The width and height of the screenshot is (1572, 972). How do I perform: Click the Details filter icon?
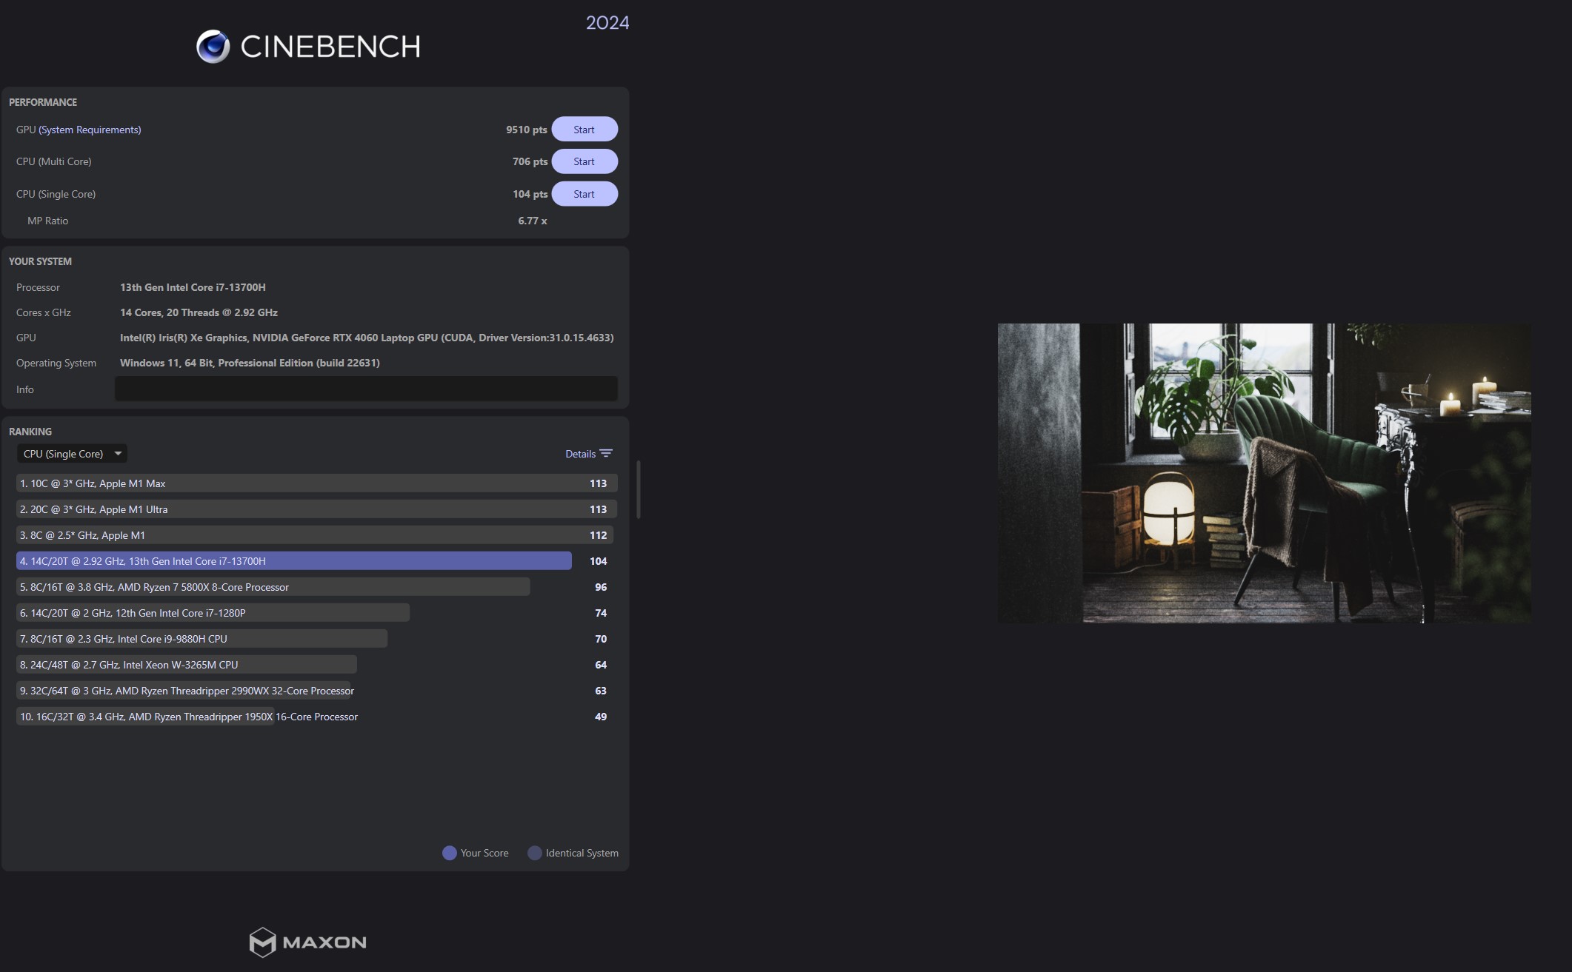(606, 454)
